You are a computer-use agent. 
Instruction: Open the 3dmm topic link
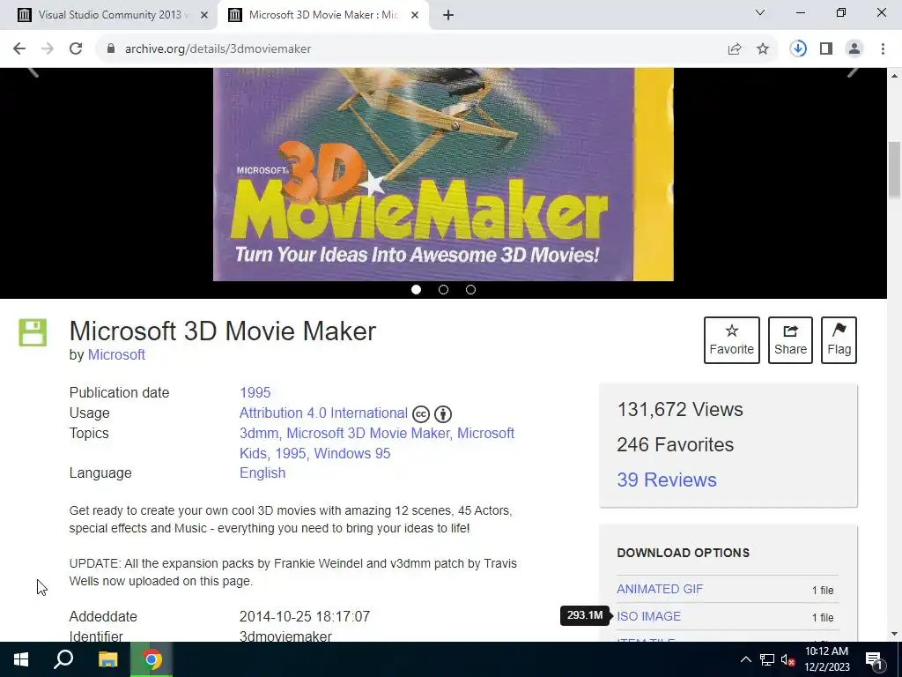258,433
